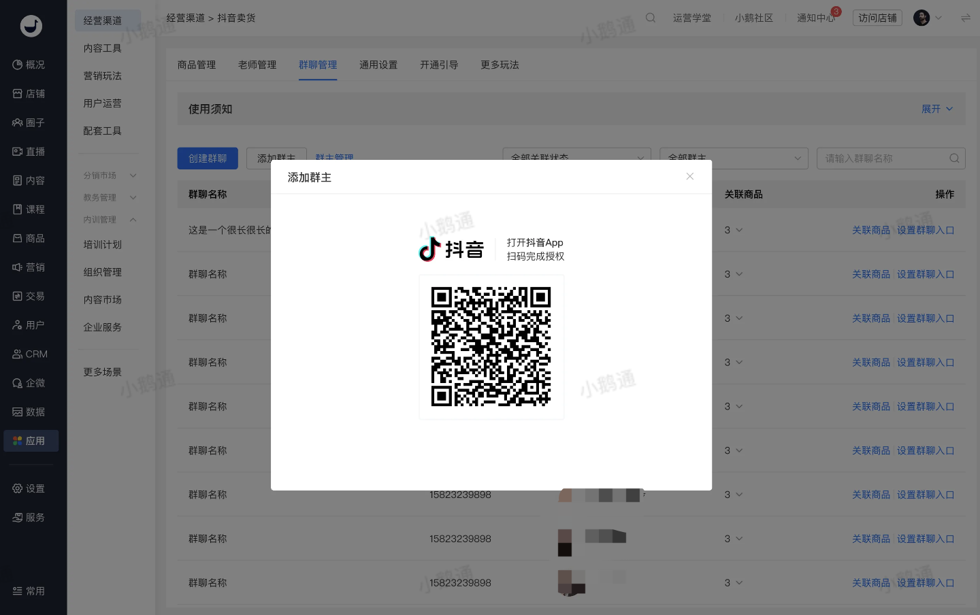
Task: Open 交易 transactions in sidebar
Action: (29, 296)
